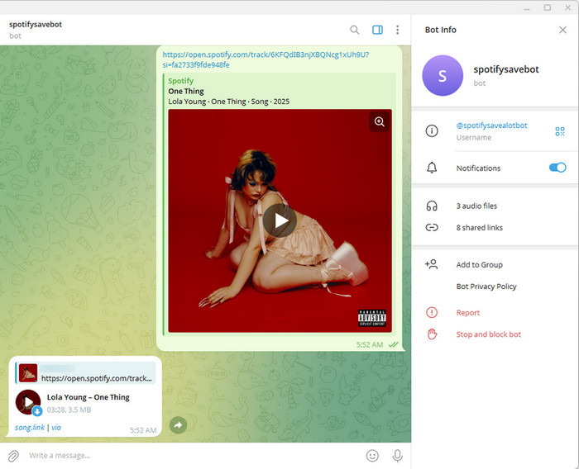Open the emoji picker smiley icon
This screenshot has height=469, width=579.
click(x=372, y=456)
